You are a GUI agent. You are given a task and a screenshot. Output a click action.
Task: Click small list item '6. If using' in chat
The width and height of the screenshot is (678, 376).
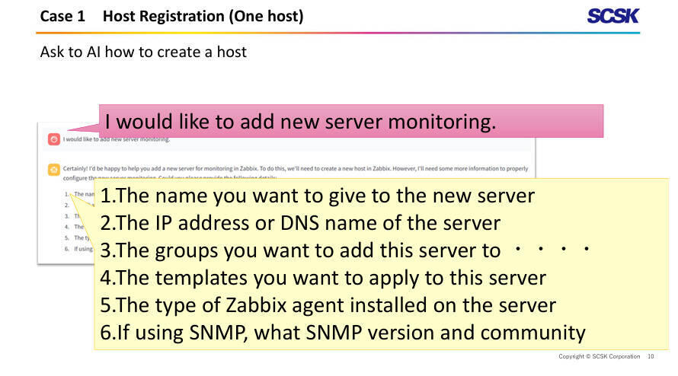[x=79, y=249]
